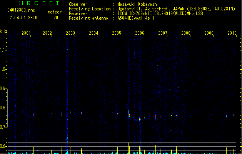Click the meteor count value 20
The height and width of the screenshot is (154, 242).
[x=56, y=18]
